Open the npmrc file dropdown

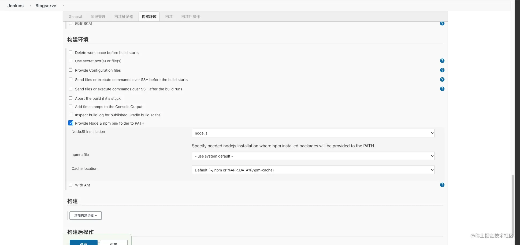tap(313, 156)
